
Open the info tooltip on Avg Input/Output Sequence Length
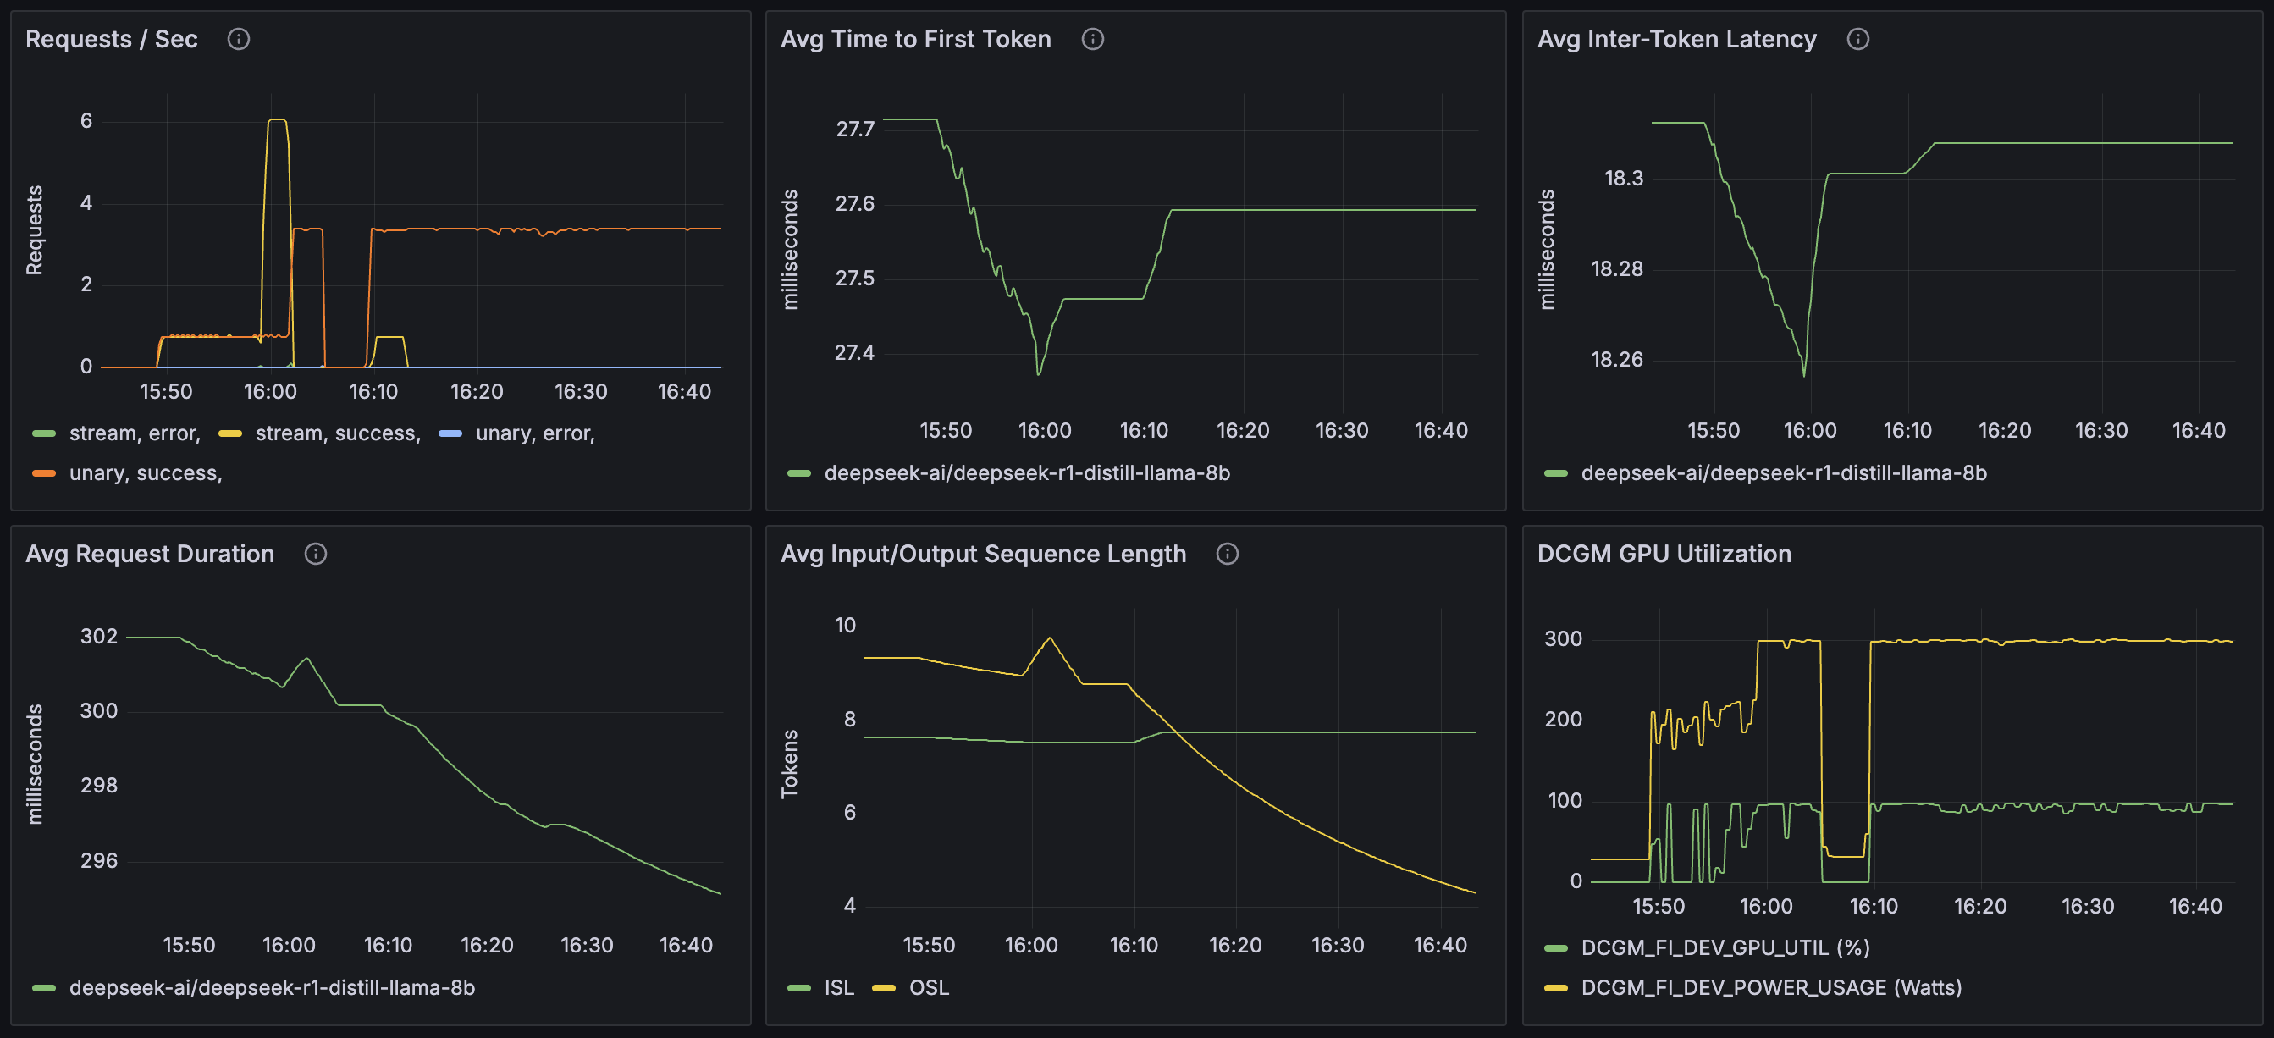1227,555
